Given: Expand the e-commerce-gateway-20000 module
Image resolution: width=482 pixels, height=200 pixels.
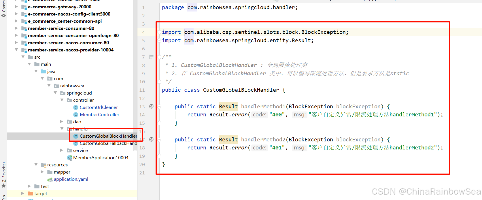Looking at the screenshot, I should pos(16,7).
